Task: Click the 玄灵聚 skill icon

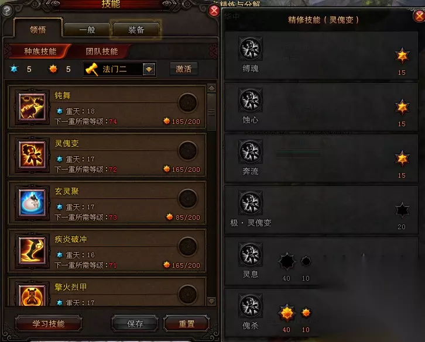Action: (32, 202)
